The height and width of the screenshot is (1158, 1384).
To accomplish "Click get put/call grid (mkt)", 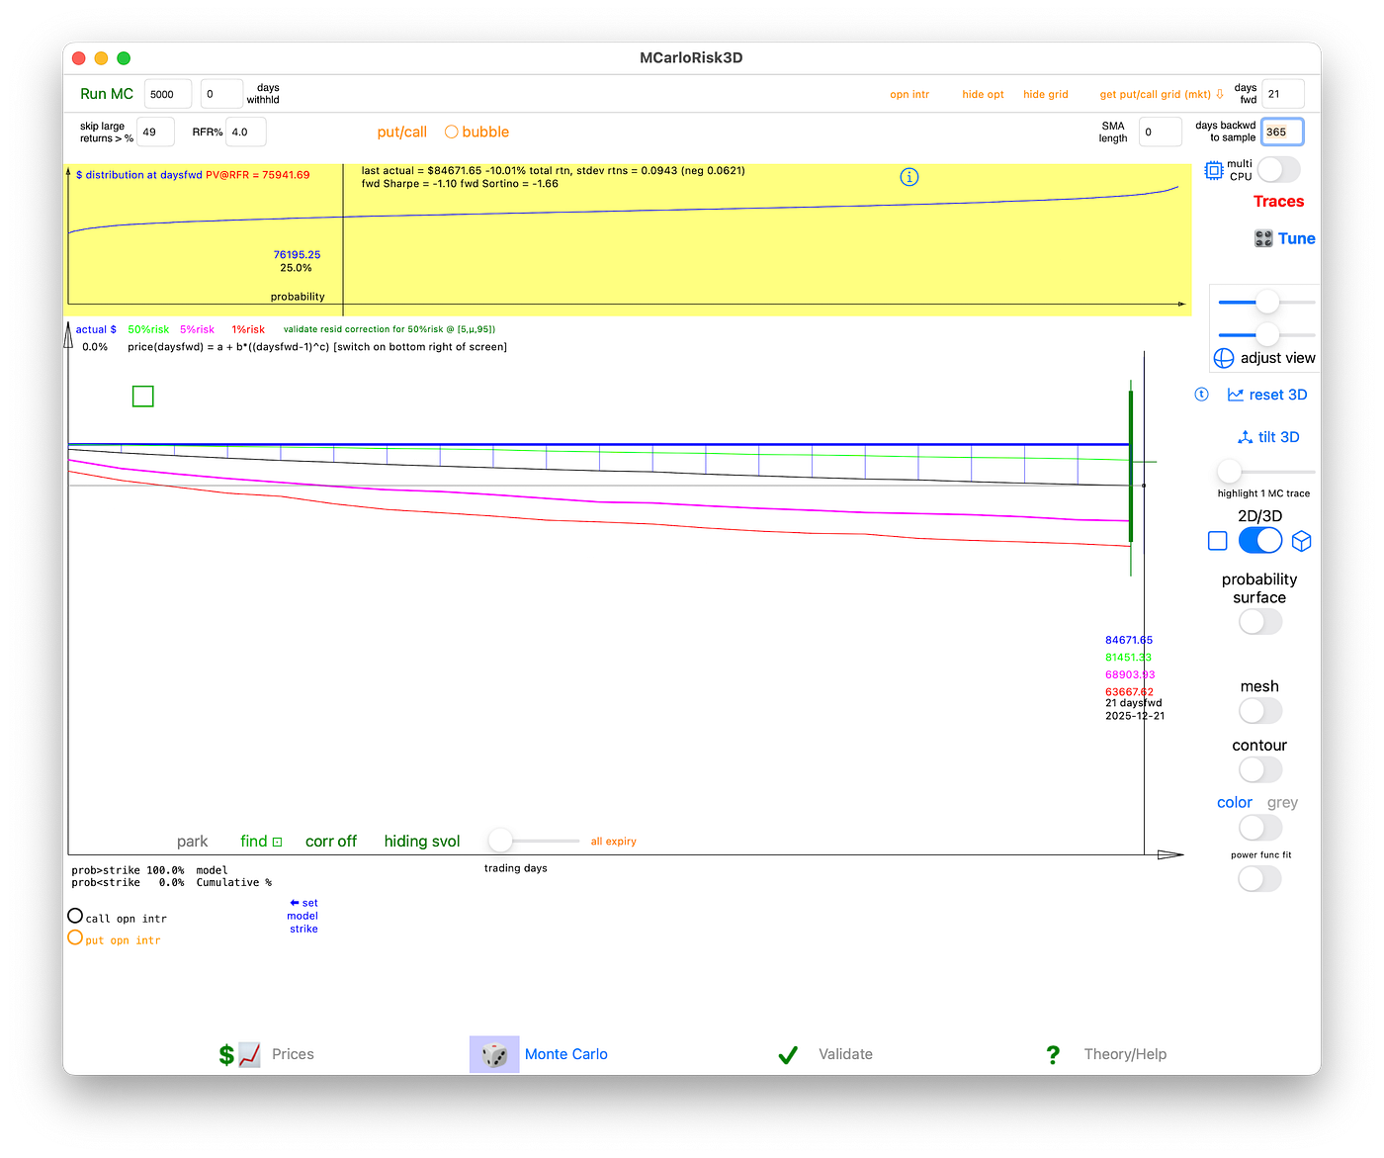I will 1155,95.
